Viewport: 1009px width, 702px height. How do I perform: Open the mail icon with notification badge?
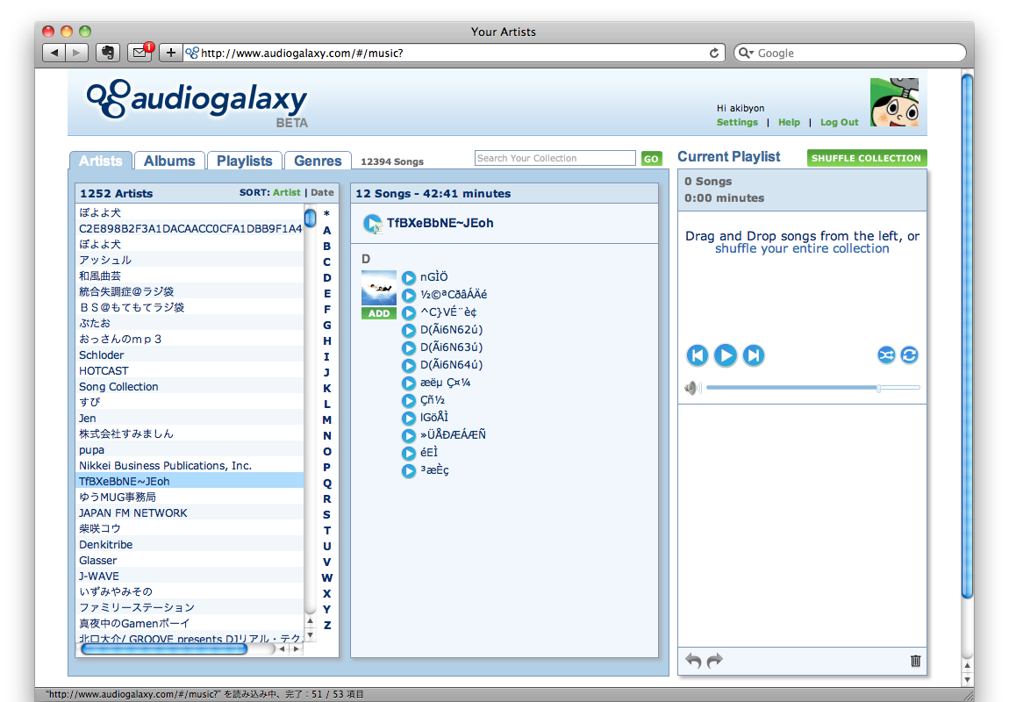pos(140,53)
